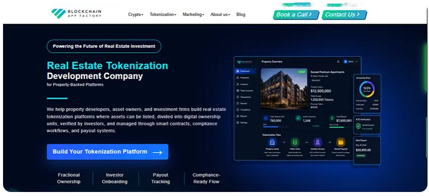Select the Investors icon in the sidebar
The image size is (429, 196).
(x=238, y=84)
